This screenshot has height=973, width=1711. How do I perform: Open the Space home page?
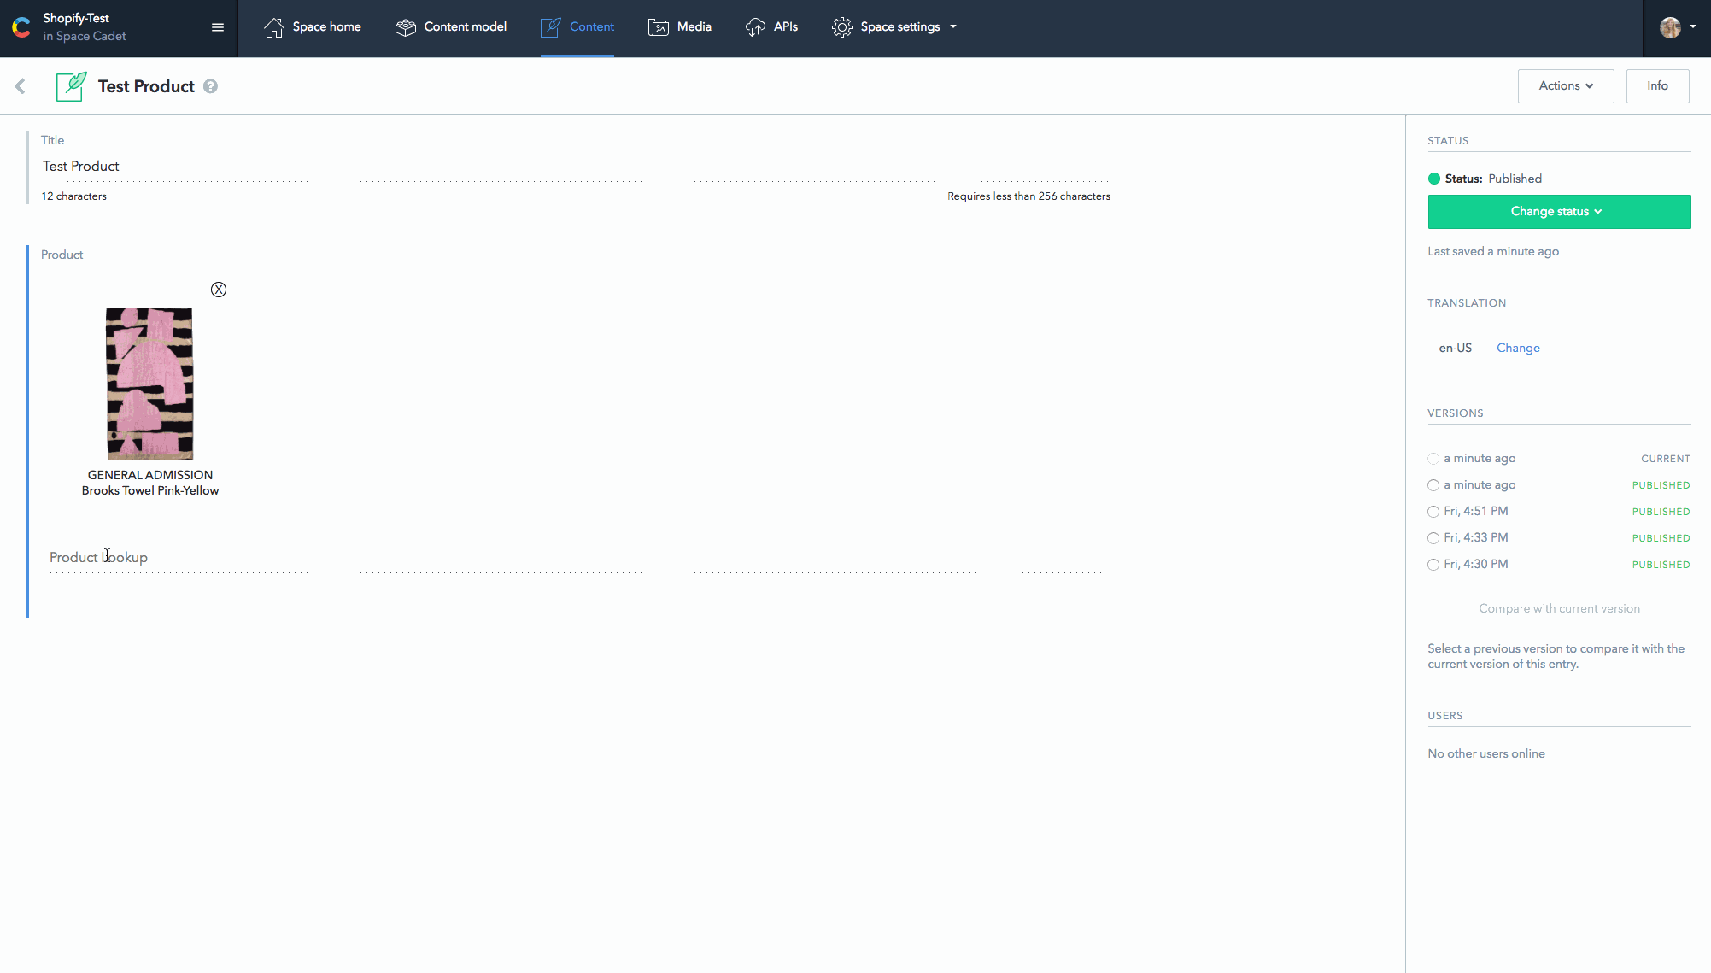click(313, 26)
